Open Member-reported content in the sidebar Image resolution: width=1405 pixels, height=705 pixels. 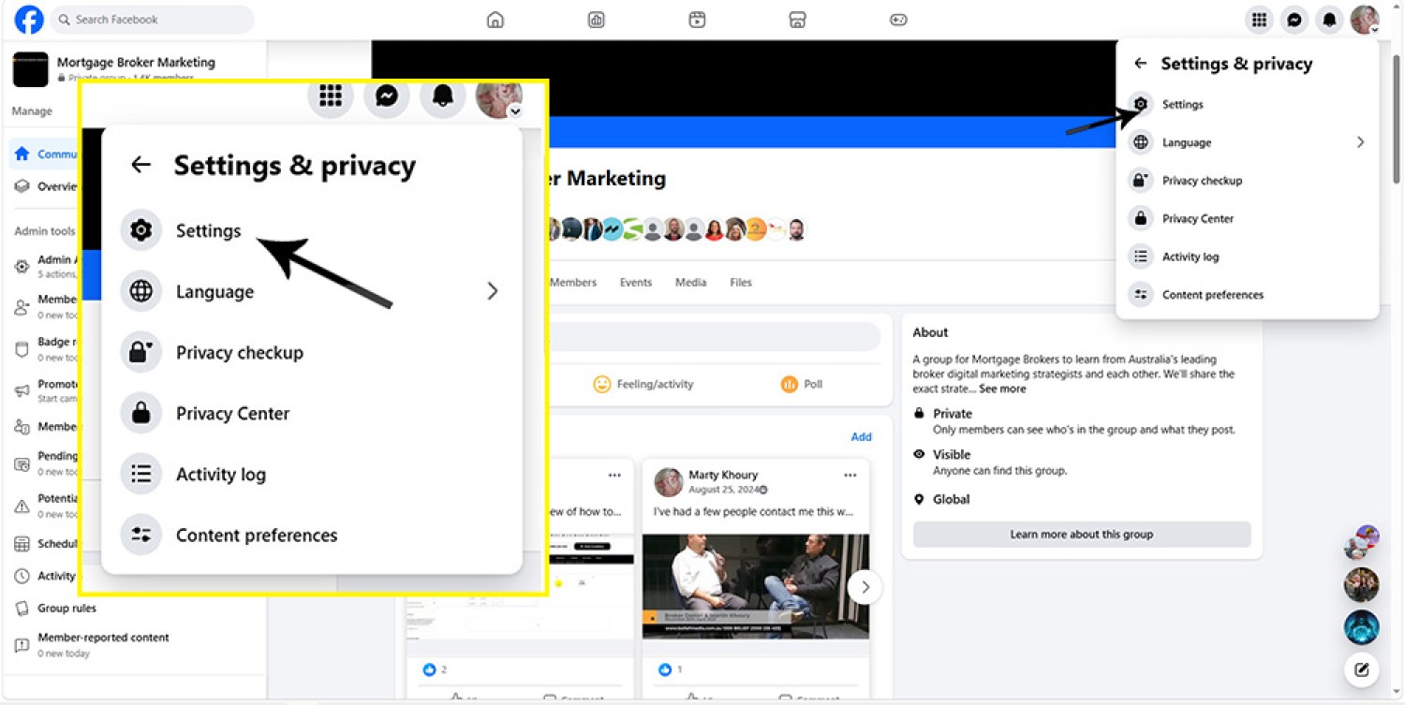point(103,638)
